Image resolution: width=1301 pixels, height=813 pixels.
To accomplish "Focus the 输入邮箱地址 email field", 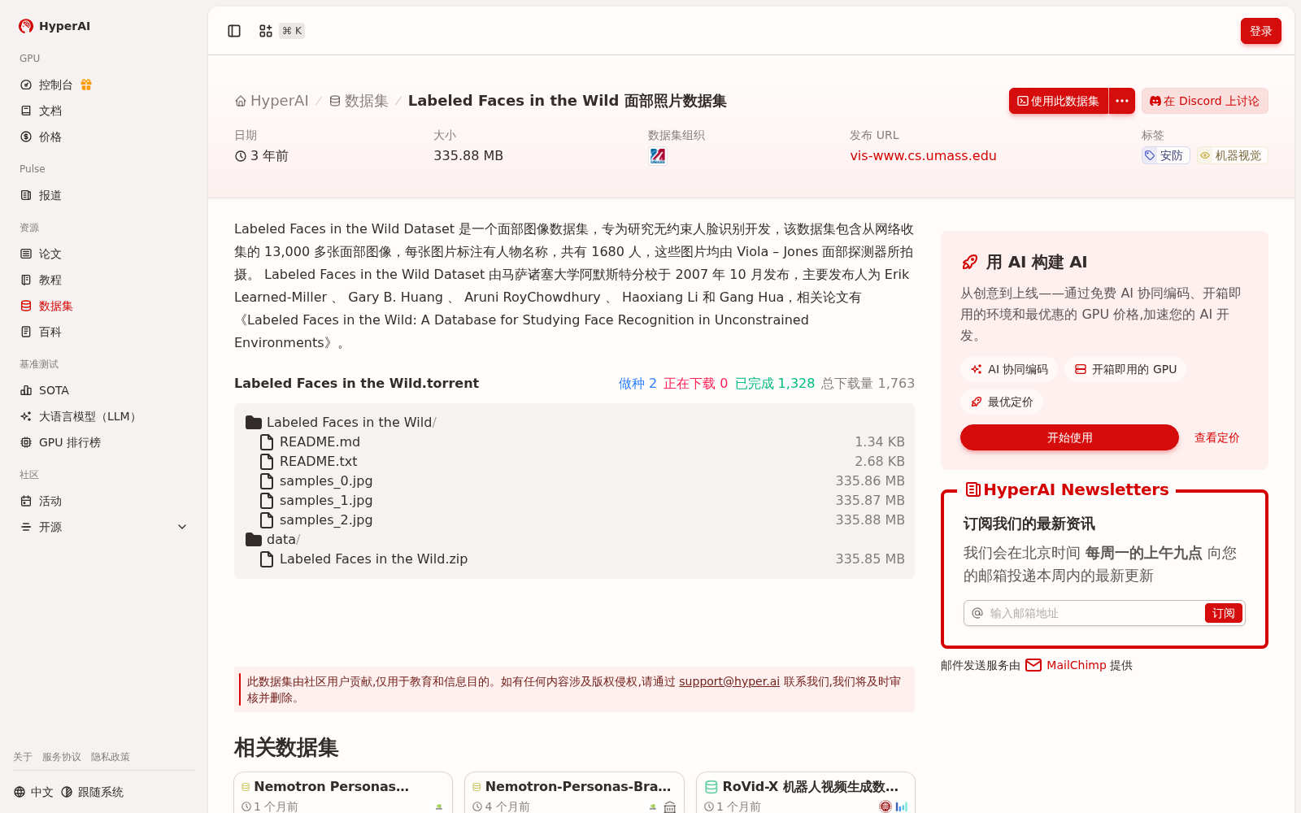I will coord(1094,613).
